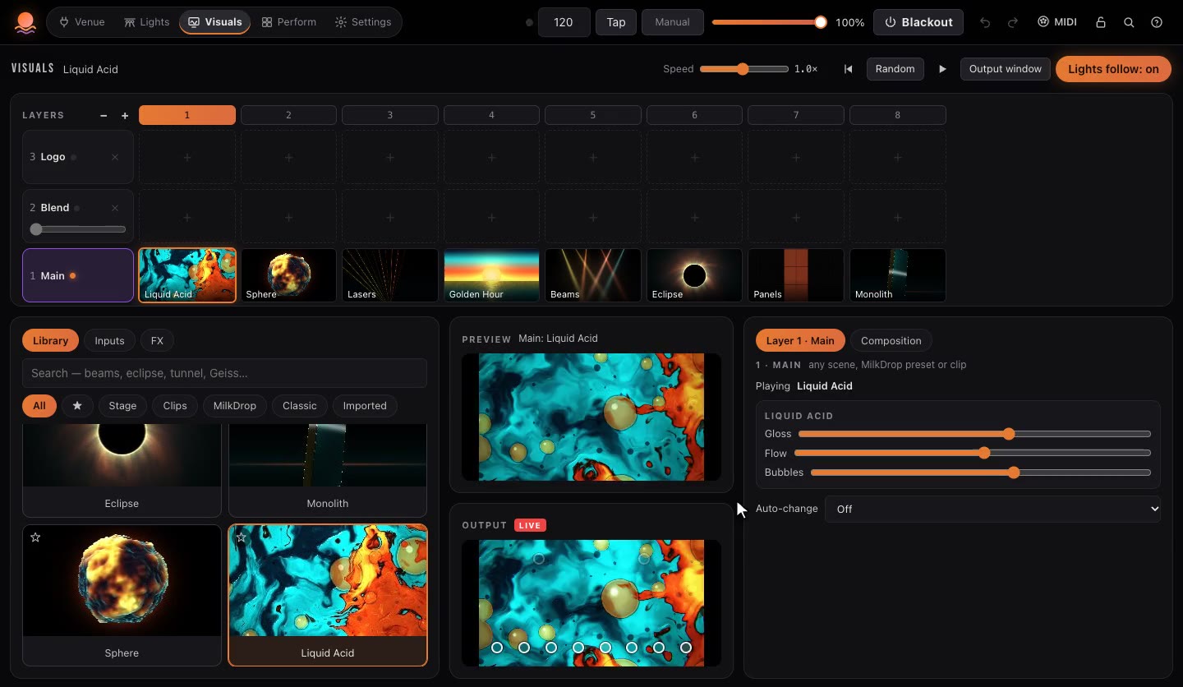Add a layer with the plus icon
Image resolution: width=1183 pixels, height=687 pixels.
tap(125, 116)
